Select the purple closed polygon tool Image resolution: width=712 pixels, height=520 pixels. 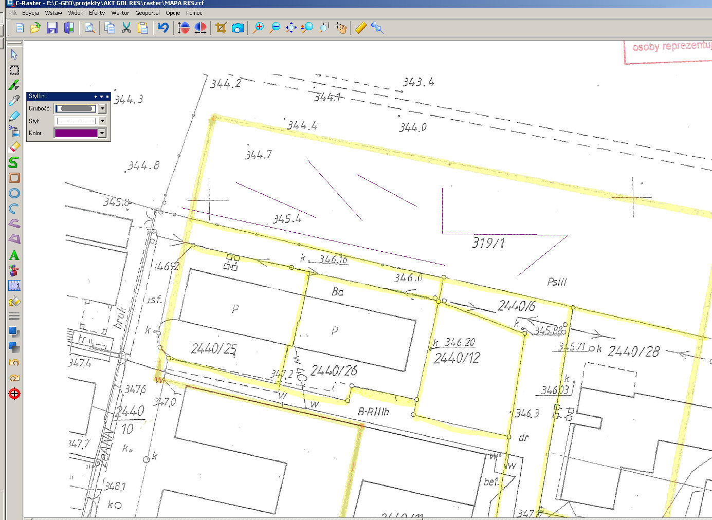click(14, 239)
